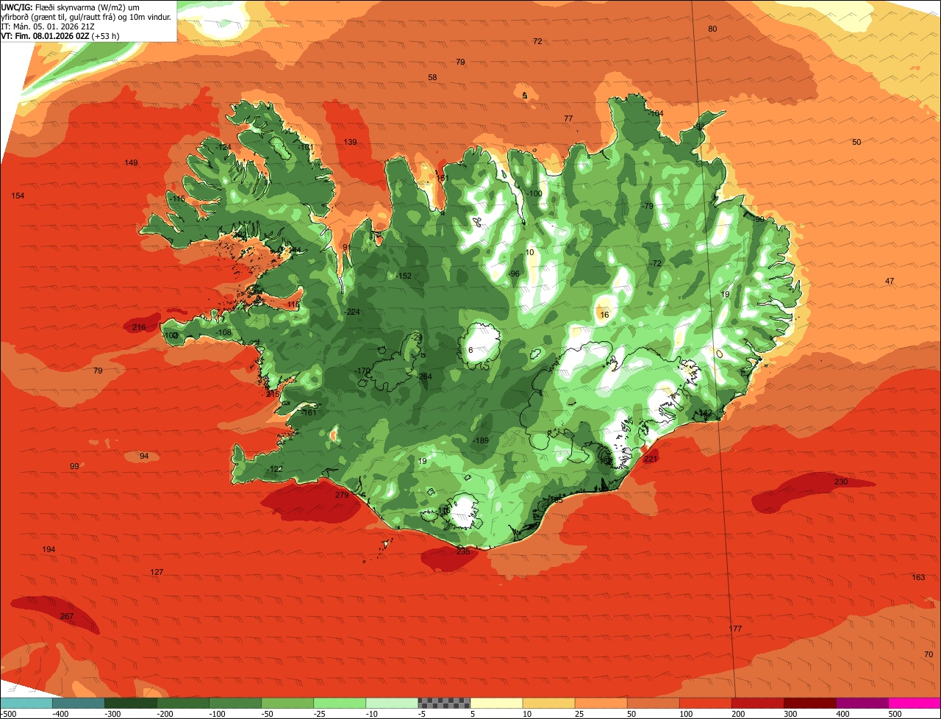Click the map value 94 in the western ocean
The width and height of the screenshot is (941, 719).
pyautogui.click(x=144, y=456)
